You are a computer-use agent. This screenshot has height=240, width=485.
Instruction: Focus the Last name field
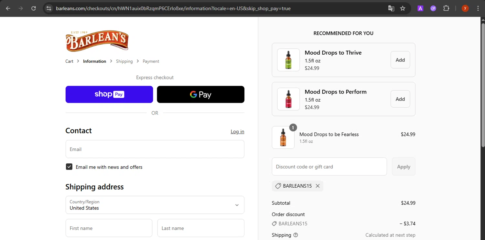pos(201,228)
